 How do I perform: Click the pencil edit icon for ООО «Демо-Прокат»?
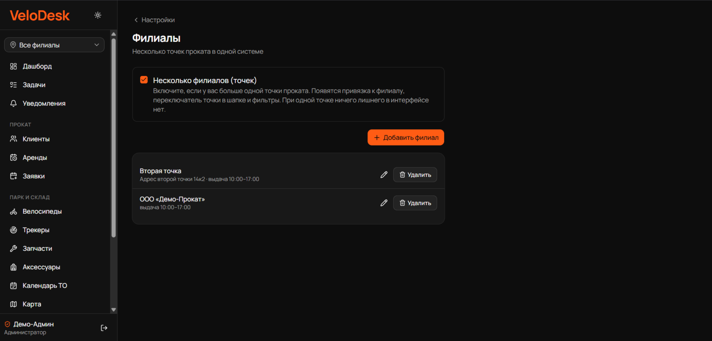point(384,203)
